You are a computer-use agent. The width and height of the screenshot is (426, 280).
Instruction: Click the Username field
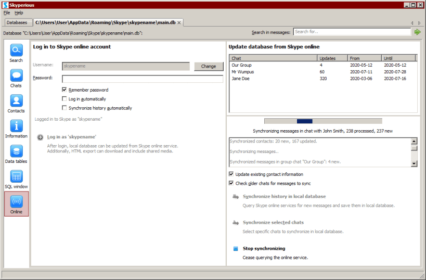(126, 66)
